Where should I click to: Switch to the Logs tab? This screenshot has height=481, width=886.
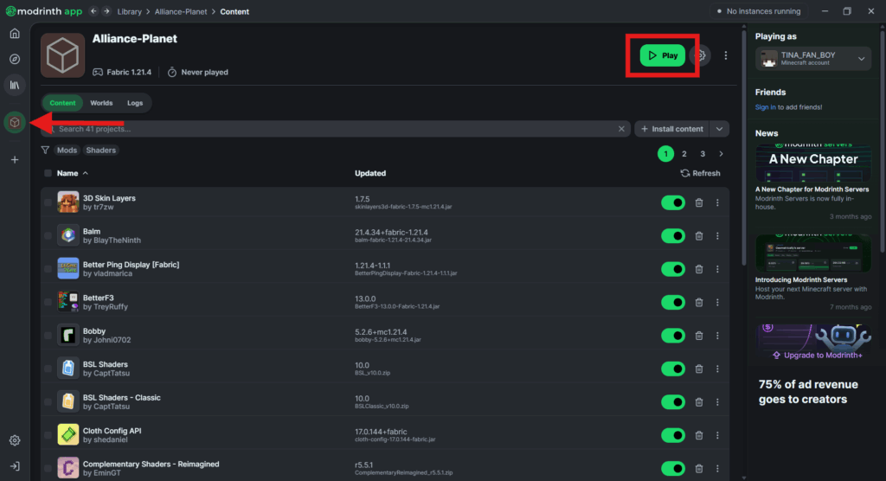pyautogui.click(x=135, y=103)
